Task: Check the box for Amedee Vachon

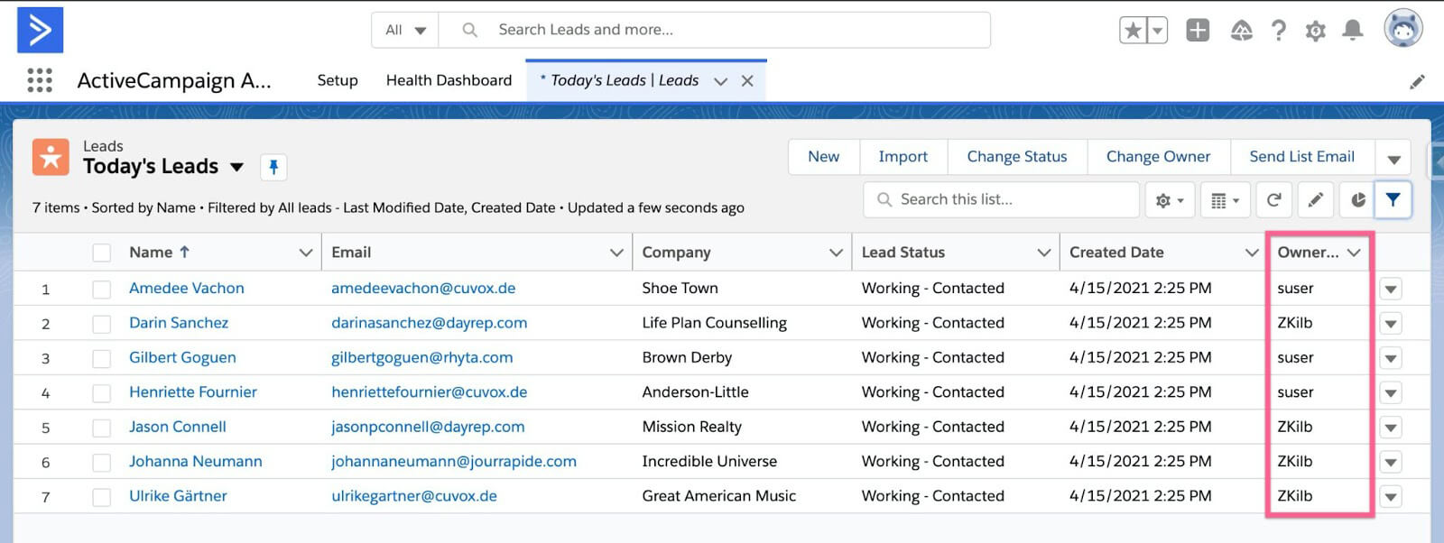Action: pos(102,290)
